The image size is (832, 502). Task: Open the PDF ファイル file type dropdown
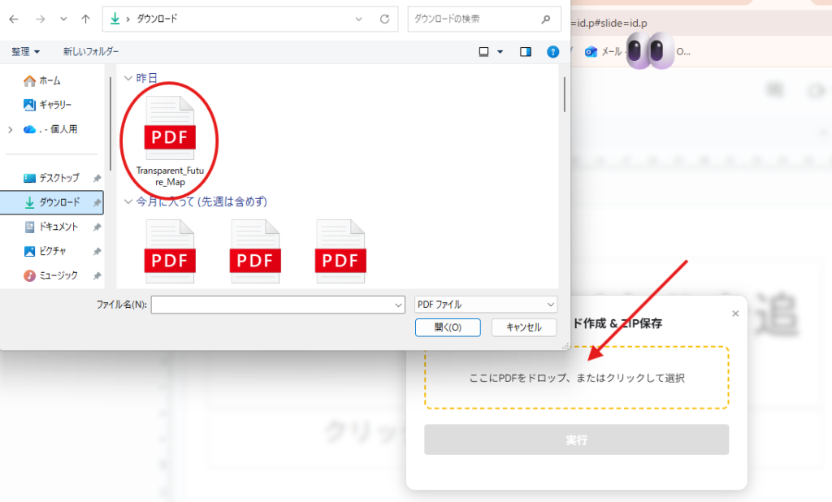[485, 305]
